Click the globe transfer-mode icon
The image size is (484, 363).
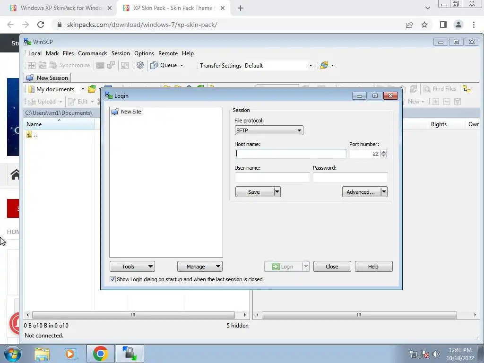click(324, 65)
